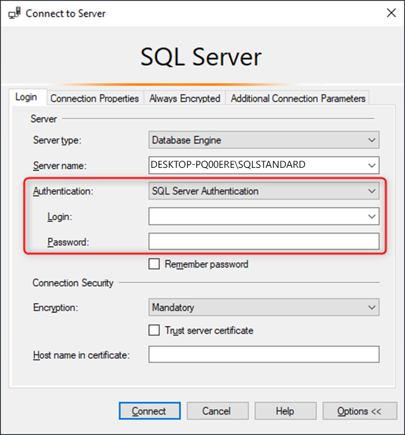Expand the Login combo box arrow
This screenshot has height=435, width=405.
coord(372,216)
